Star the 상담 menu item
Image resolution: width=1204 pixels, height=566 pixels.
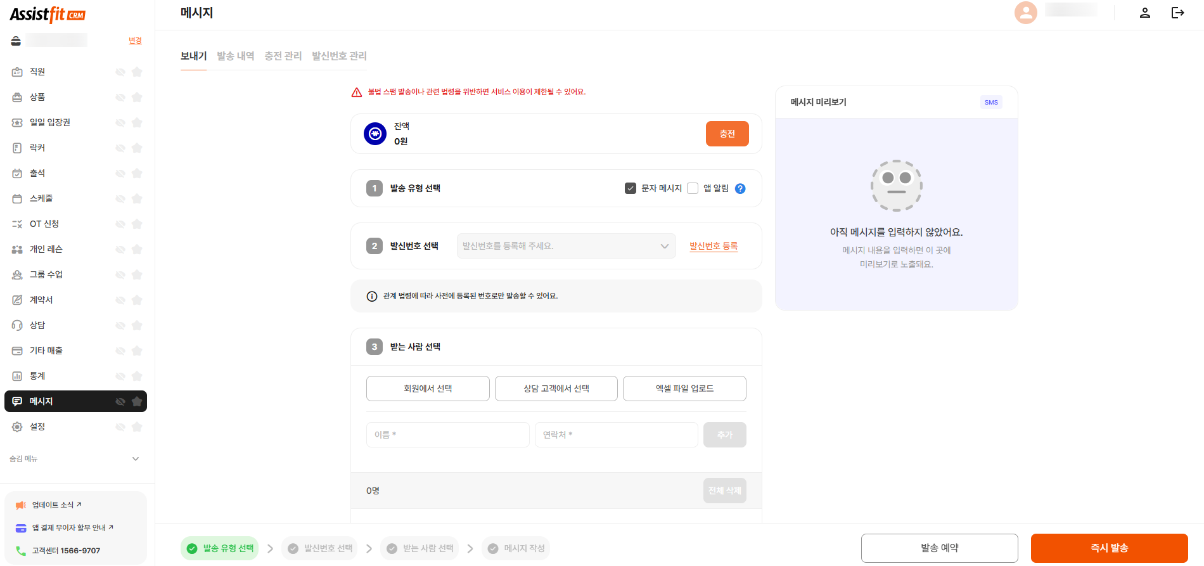(x=137, y=325)
